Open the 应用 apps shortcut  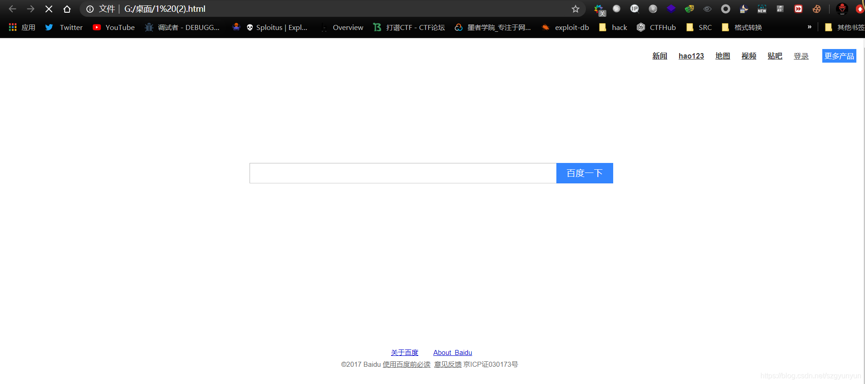[22, 27]
